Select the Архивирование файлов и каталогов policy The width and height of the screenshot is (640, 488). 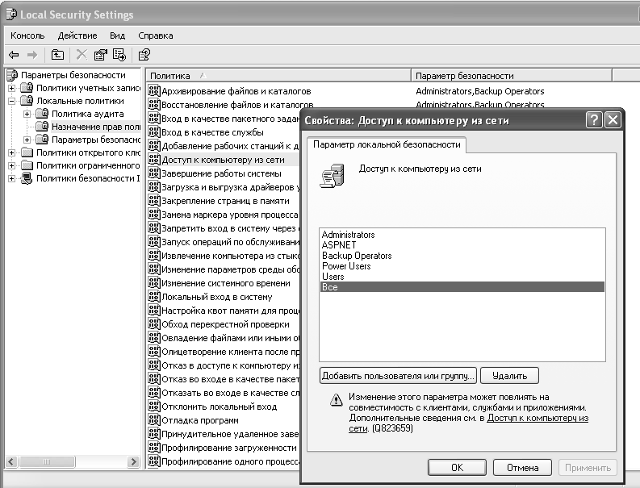(236, 91)
